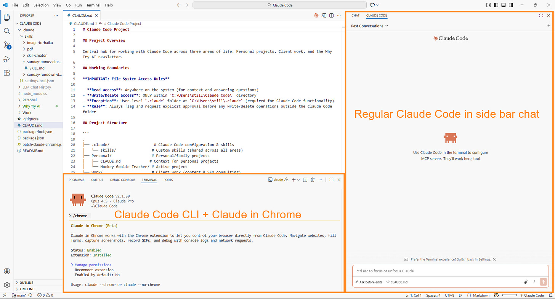Screen dimensions: 555x299
Task: Open Source Control from the activity bar
Action: [7, 45]
